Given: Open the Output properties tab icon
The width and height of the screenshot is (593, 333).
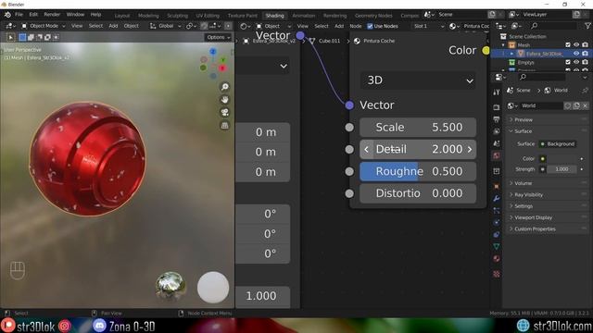Looking at the screenshot, I should click(497, 119).
